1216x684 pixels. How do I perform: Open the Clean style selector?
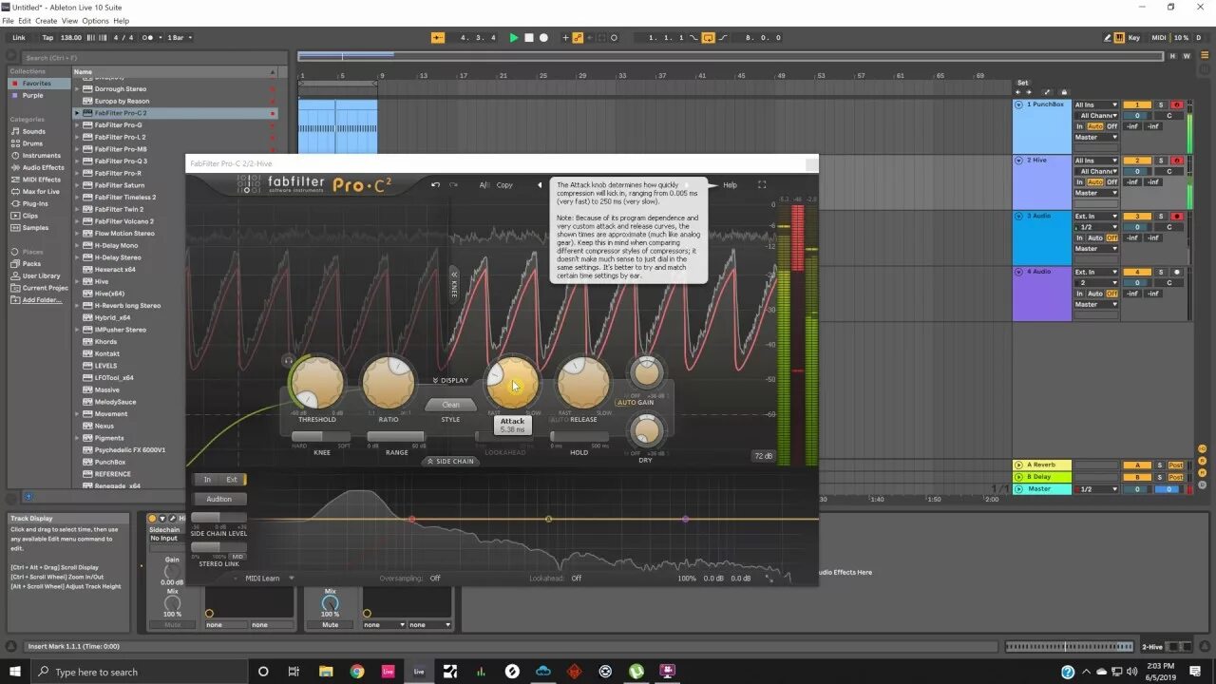point(450,405)
